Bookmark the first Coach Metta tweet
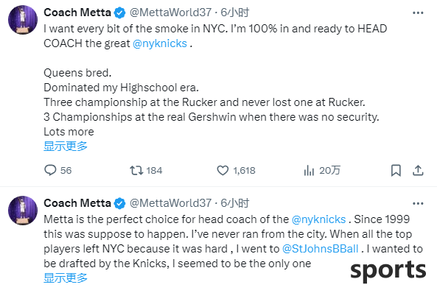437x293 pixels. 396,170
